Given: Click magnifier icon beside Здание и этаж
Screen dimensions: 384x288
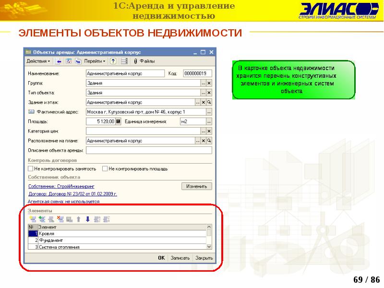Looking at the screenshot, I should 209,103.
